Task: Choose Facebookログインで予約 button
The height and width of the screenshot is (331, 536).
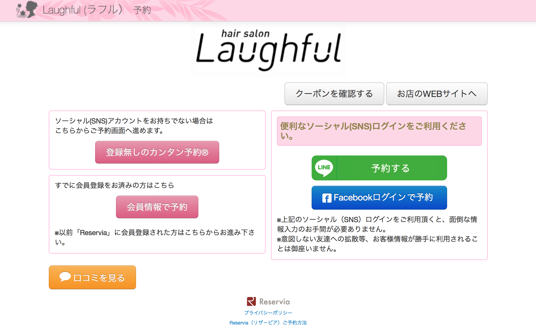Action: click(379, 198)
